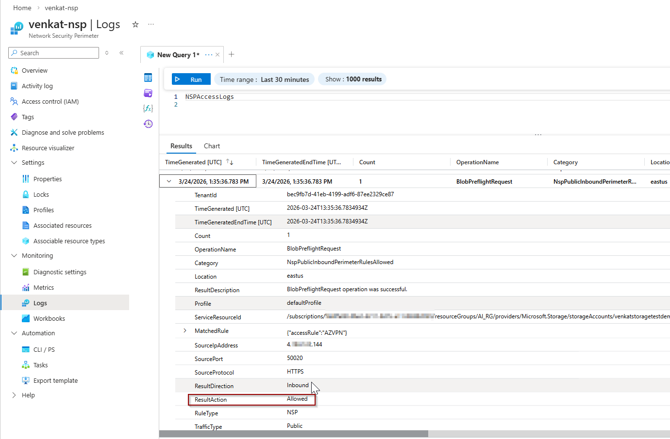The height and width of the screenshot is (439, 670).
Task: Sort by TimeGenerated using the sort arrows
Action: [230, 162]
